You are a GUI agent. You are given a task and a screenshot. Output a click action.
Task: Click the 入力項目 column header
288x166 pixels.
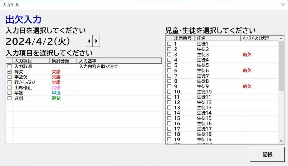click(x=31, y=61)
